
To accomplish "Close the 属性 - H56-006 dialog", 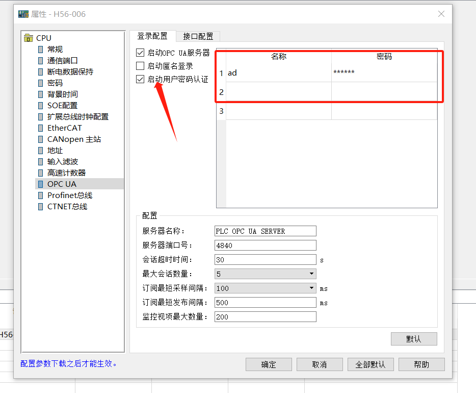I will tap(441, 14).
